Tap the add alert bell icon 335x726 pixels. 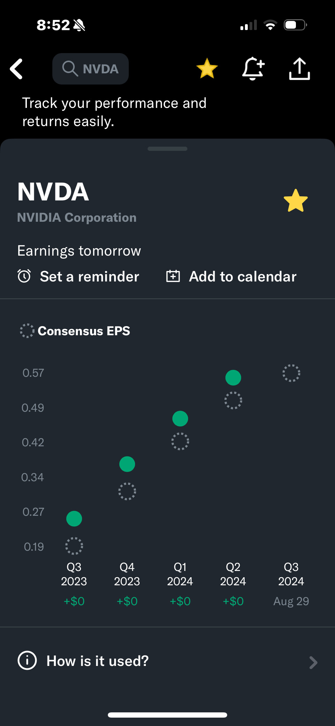tap(253, 68)
